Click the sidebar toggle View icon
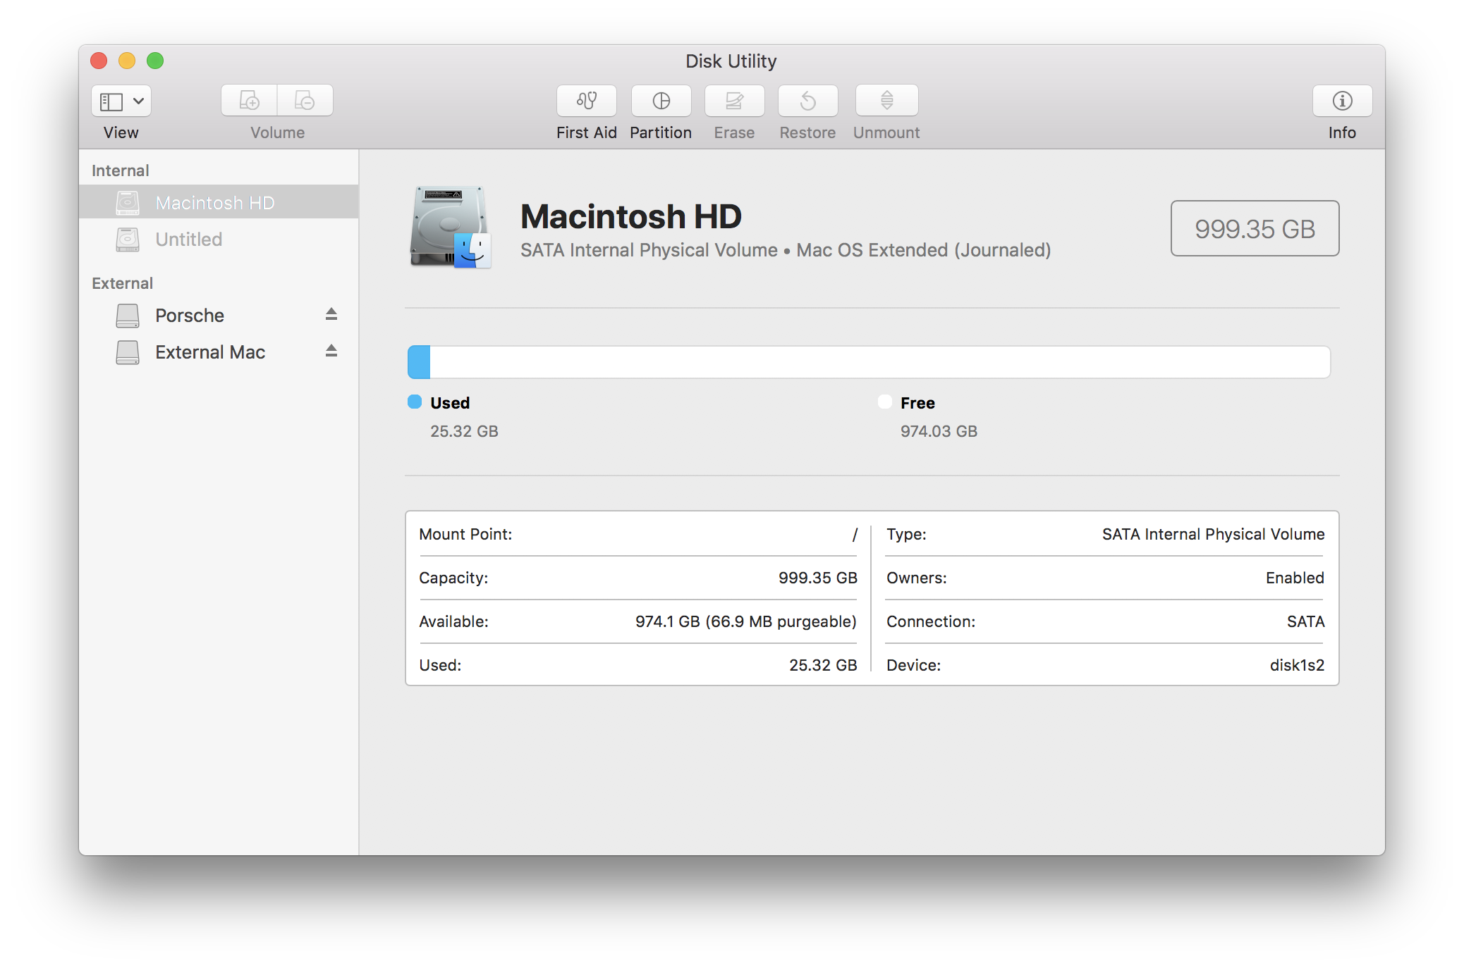 (111, 101)
